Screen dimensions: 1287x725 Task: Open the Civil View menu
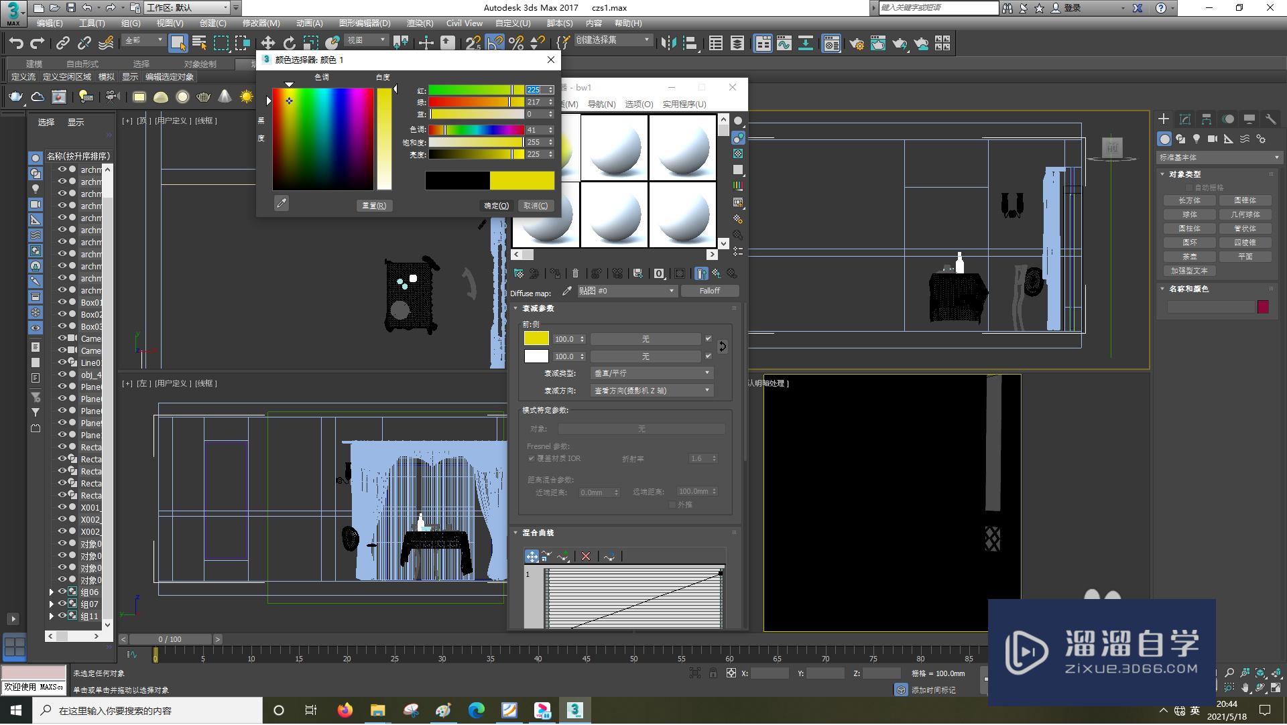click(x=465, y=23)
